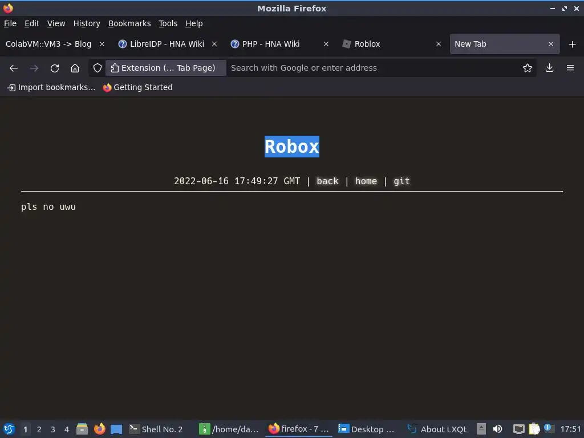Viewport: 584px width, 438px height.
Task: Minimize the Mozilla Firefox window
Action: click(x=553, y=8)
